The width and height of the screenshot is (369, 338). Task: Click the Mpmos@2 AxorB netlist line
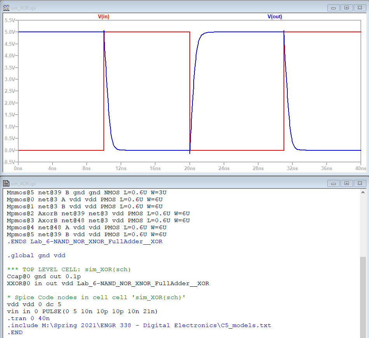tap(98, 214)
